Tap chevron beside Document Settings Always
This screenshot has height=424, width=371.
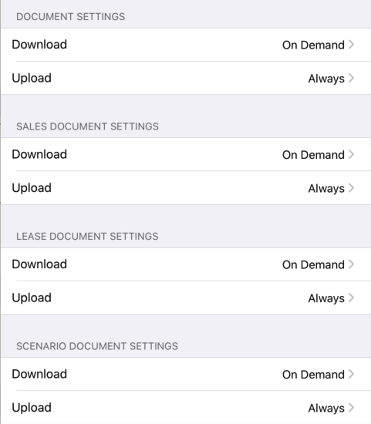click(x=351, y=78)
